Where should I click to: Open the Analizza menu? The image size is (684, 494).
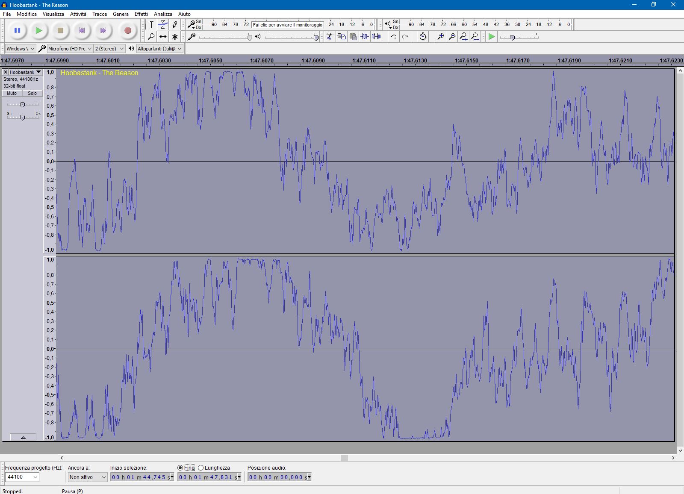click(163, 14)
